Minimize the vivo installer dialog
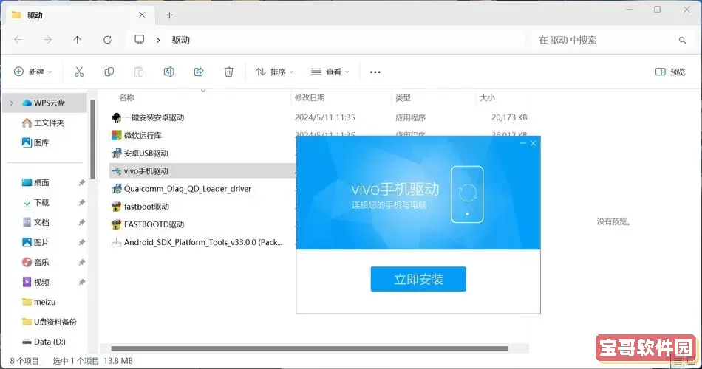Viewport: 702px width, 369px height. (523, 143)
